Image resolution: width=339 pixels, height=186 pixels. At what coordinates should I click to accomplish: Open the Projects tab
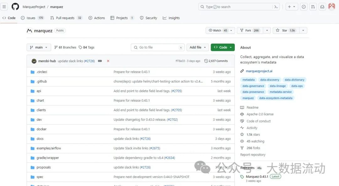tap(122, 18)
